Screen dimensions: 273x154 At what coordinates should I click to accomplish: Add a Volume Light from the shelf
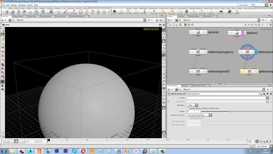[x=154, y=12]
